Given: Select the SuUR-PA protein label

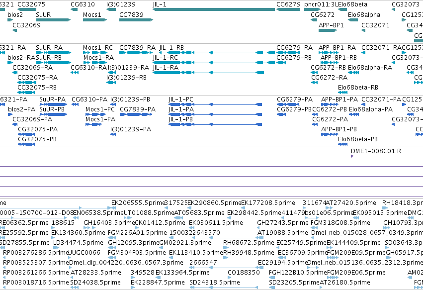Looking at the screenshot, I should click(53, 99).
